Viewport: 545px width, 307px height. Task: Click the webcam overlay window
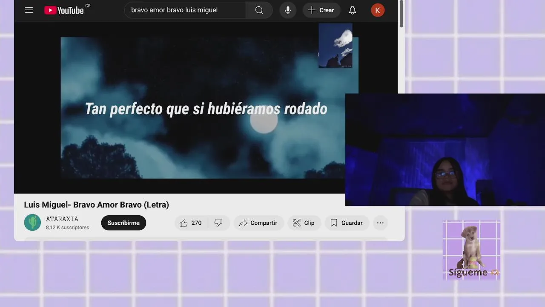(445, 150)
